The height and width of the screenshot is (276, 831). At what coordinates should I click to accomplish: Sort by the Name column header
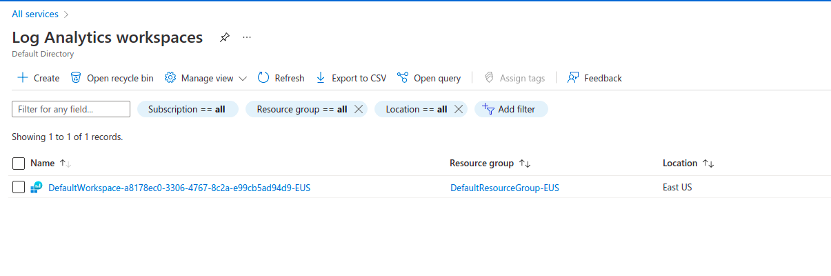[x=42, y=164]
